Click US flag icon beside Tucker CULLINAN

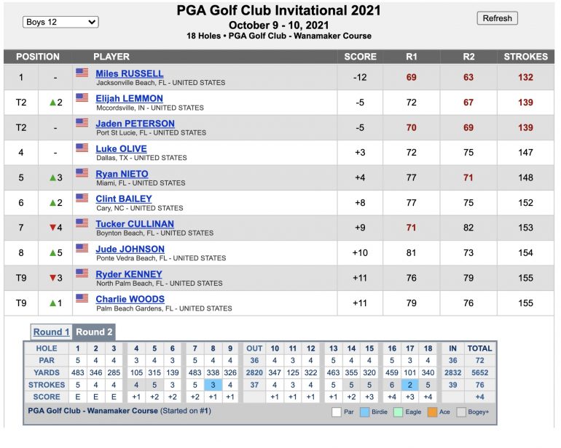(82, 223)
